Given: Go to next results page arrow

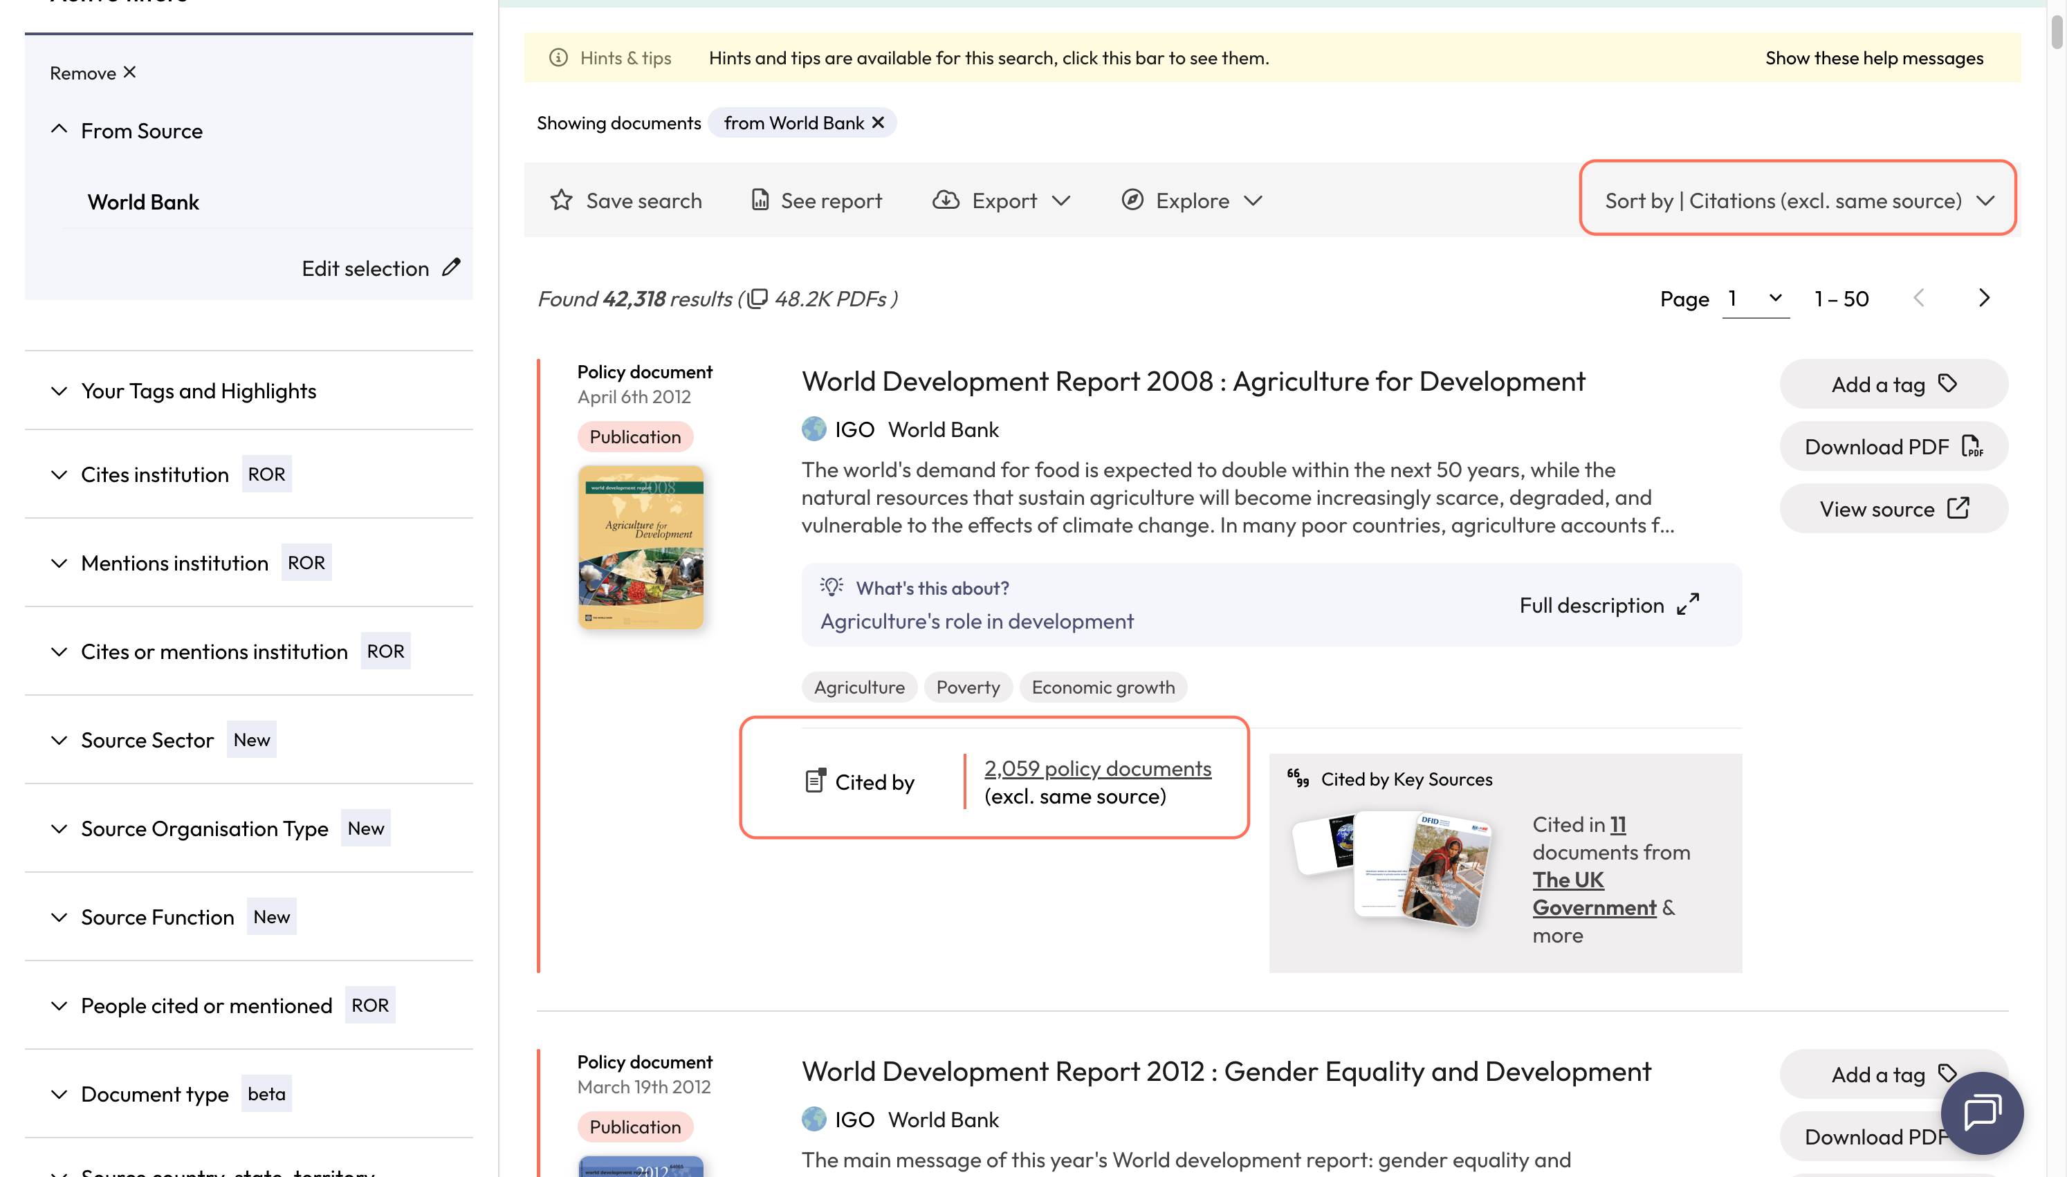Looking at the screenshot, I should coord(1984,298).
